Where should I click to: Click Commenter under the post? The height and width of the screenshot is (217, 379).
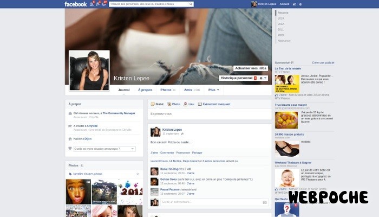[x=167, y=152]
